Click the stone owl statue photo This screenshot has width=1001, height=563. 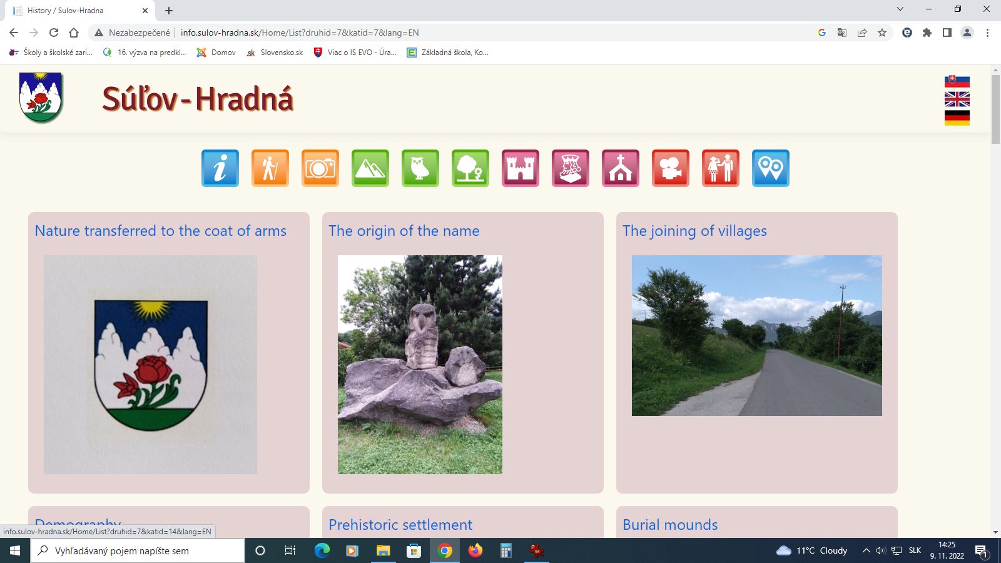coord(420,364)
